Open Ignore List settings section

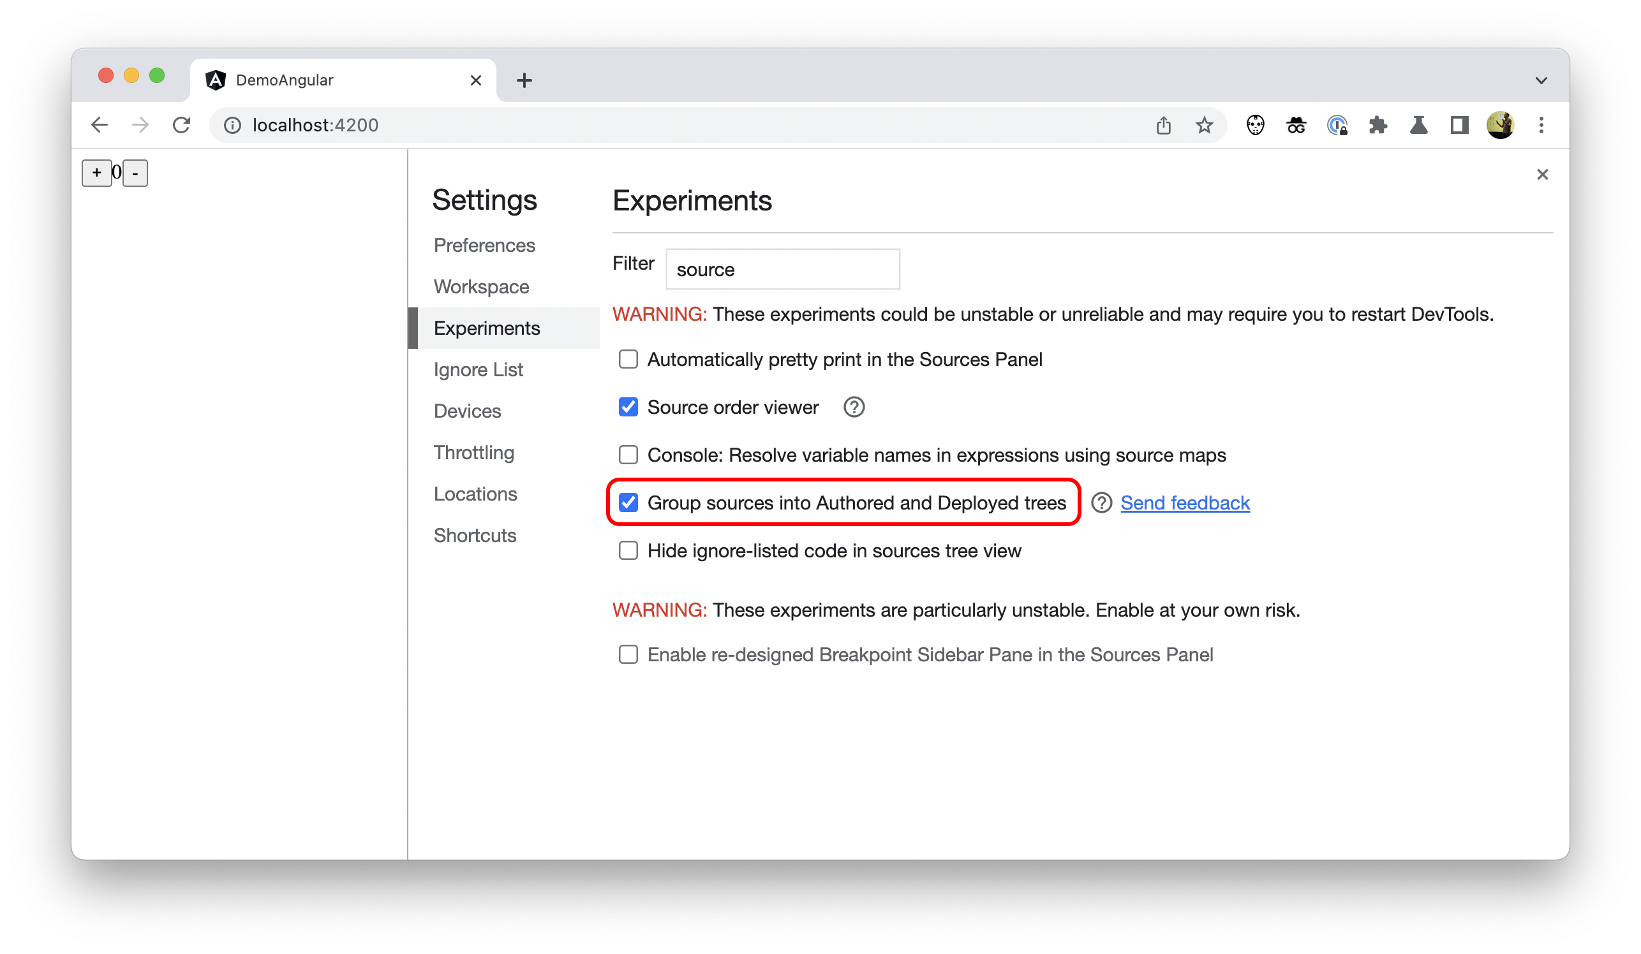[x=477, y=368]
